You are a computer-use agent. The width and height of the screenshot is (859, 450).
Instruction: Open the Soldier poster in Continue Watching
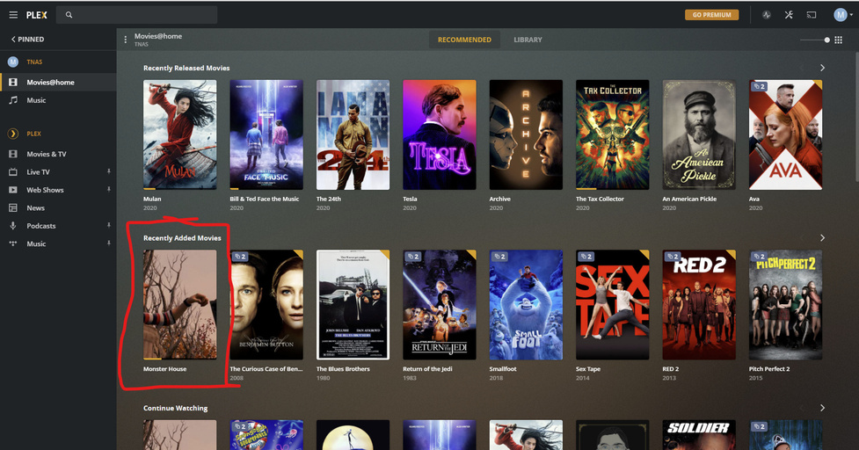tap(699, 435)
